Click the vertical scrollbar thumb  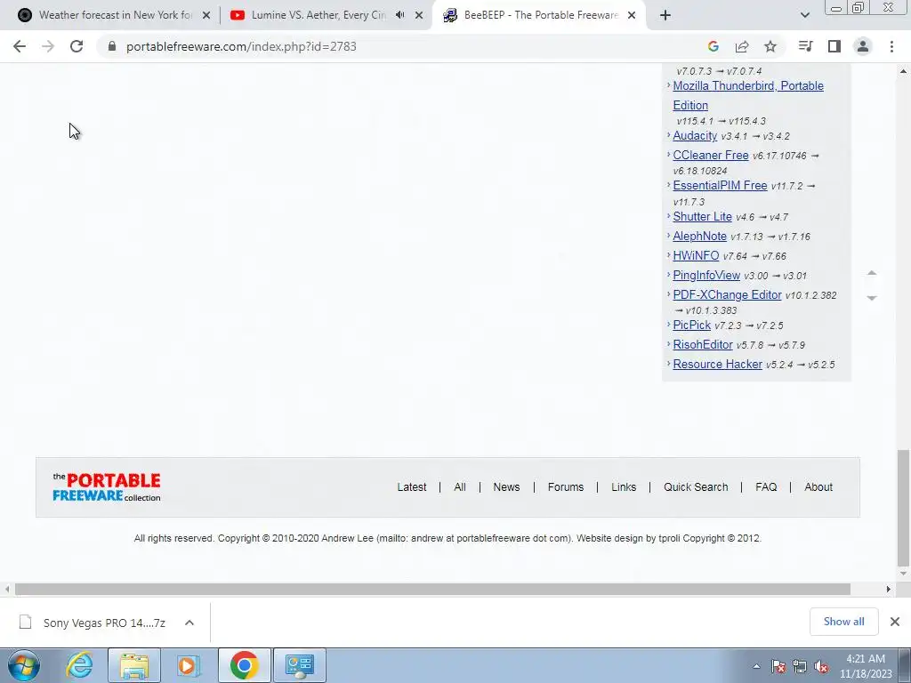[903, 508]
